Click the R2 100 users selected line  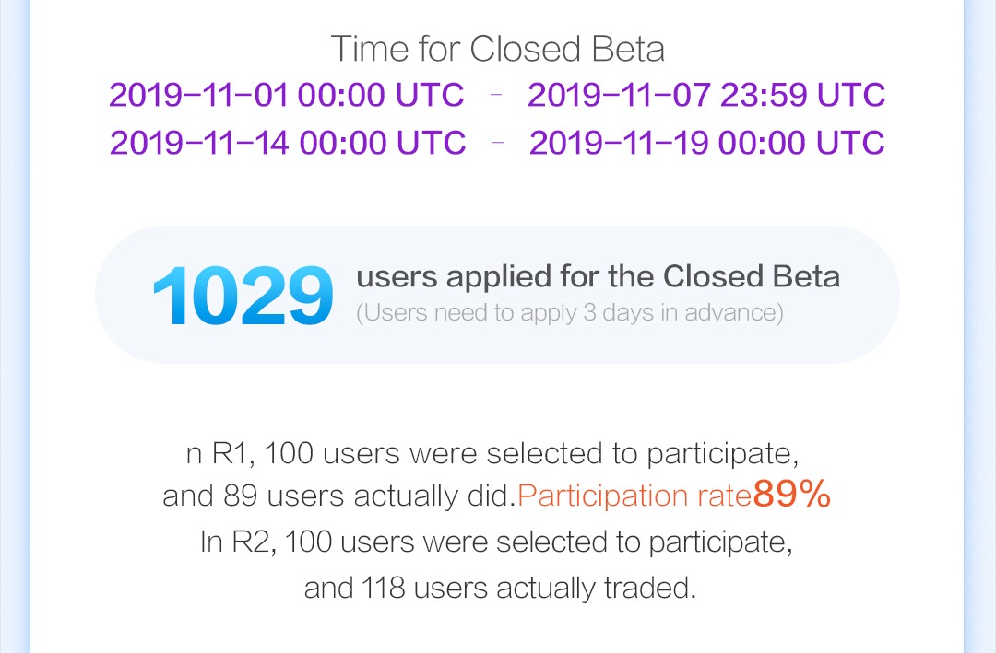click(x=496, y=542)
